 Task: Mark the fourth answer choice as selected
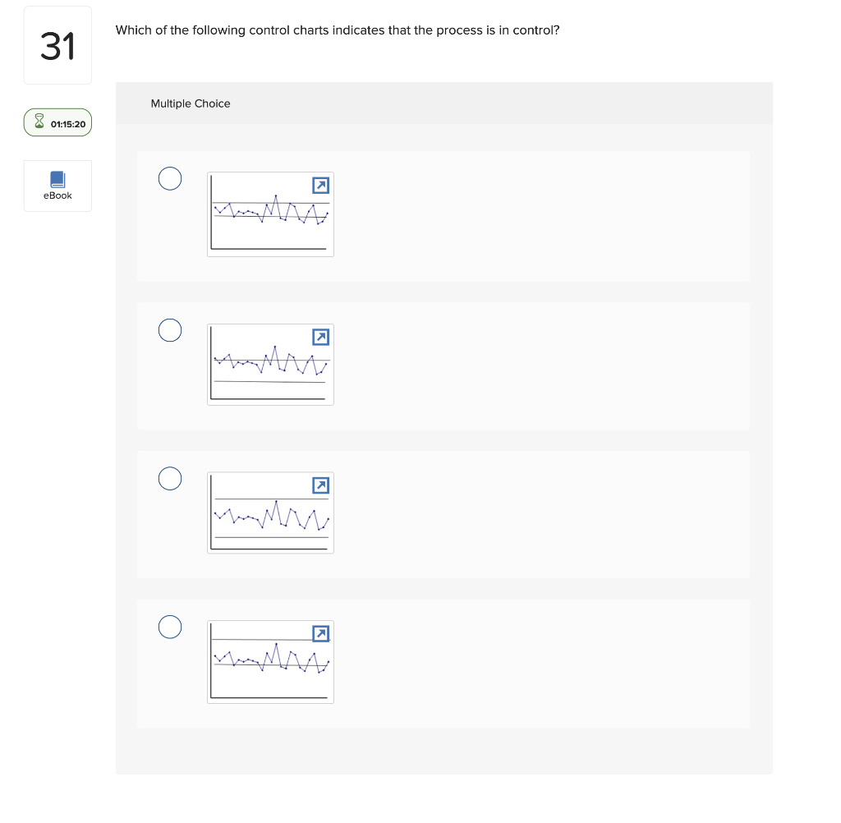170,627
